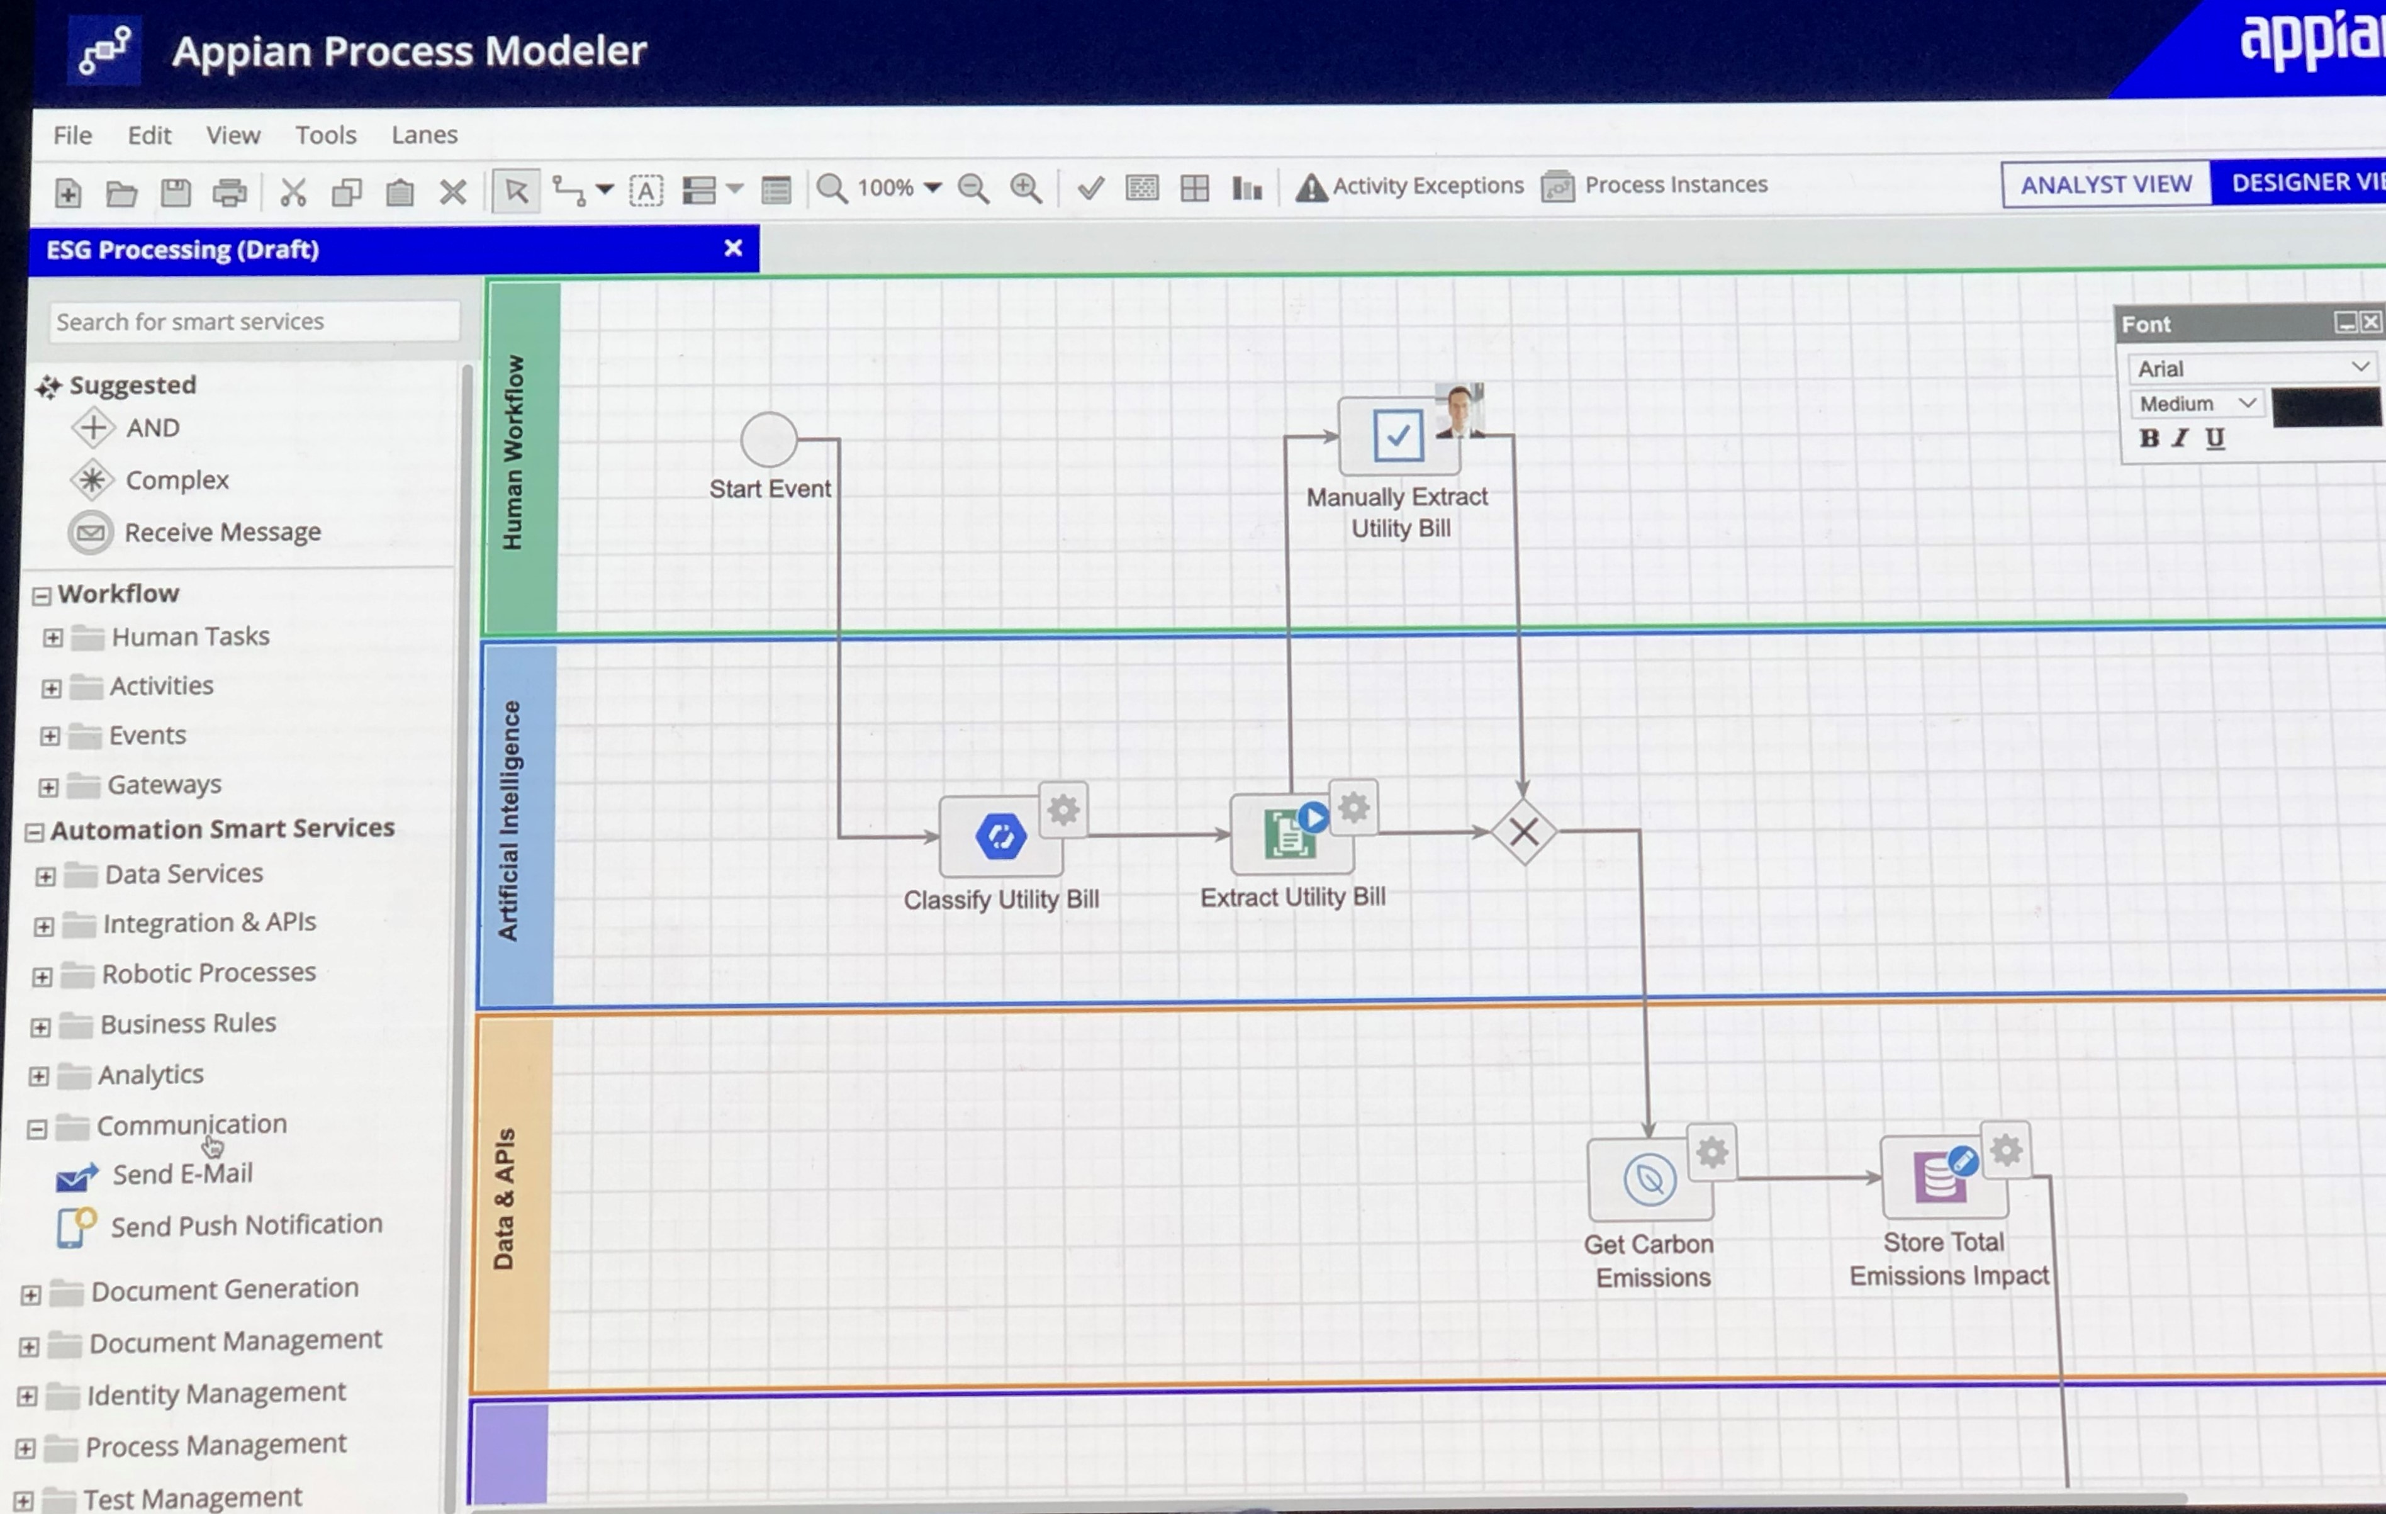Click the Search for smart services field

coord(255,322)
